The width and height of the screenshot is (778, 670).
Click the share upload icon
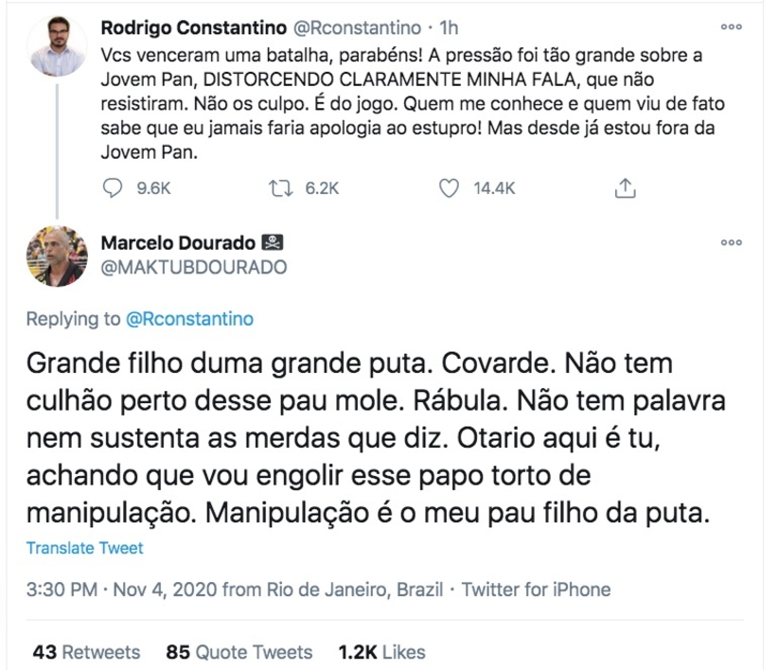(624, 188)
